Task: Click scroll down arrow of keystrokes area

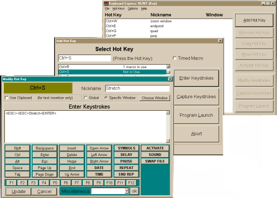Action: point(168,141)
